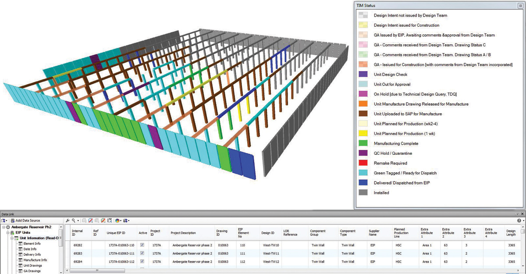Image resolution: width=526 pixels, height=274 pixels.
Task: Open Element Info in the tree
Action: (x=32, y=243)
